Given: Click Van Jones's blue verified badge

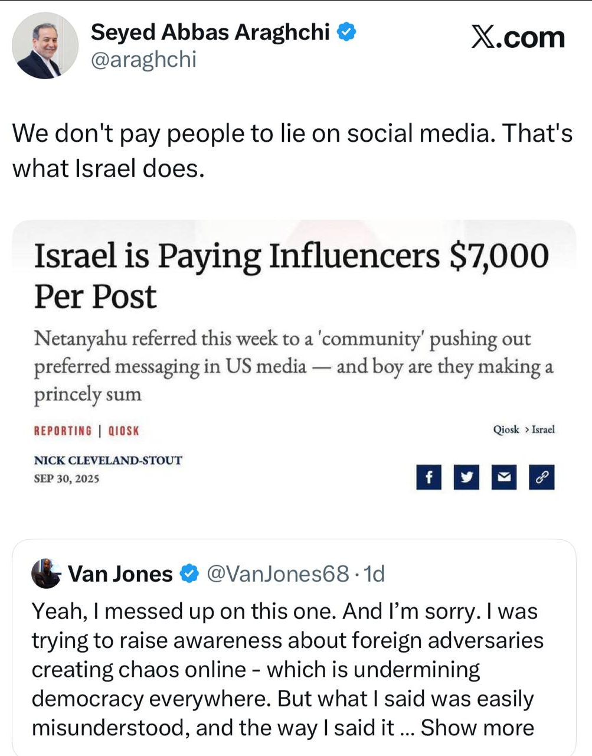Looking at the screenshot, I should click(x=189, y=573).
